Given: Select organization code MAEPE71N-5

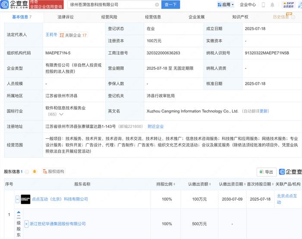Looking at the screenshot, I should click(58, 53).
